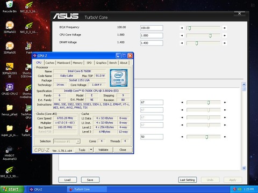Switch to the Graphics tab in CPU-Z
258x193 pixels.
tap(101, 63)
